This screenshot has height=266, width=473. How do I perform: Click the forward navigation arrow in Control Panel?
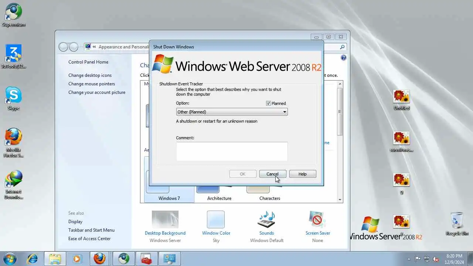pyautogui.click(x=74, y=47)
